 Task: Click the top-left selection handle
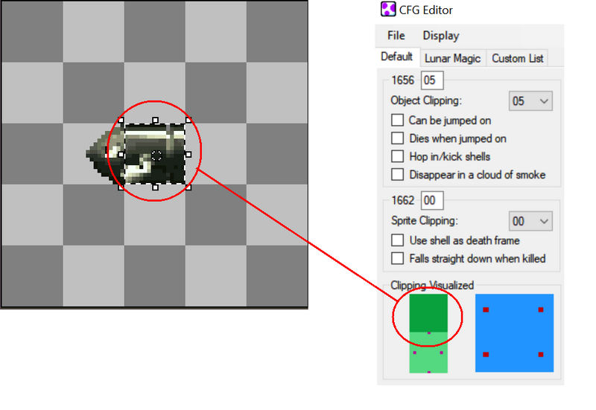point(121,121)
